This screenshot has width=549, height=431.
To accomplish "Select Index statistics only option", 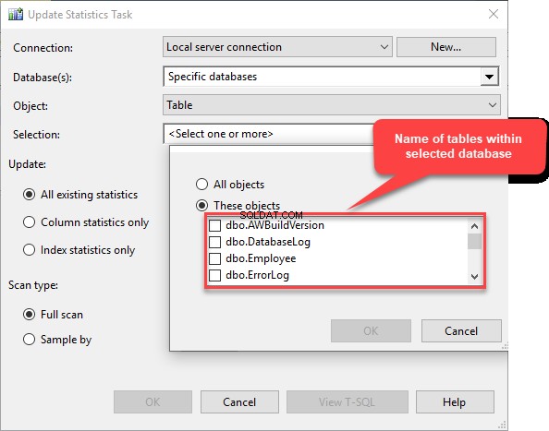I will pos(29,250).
